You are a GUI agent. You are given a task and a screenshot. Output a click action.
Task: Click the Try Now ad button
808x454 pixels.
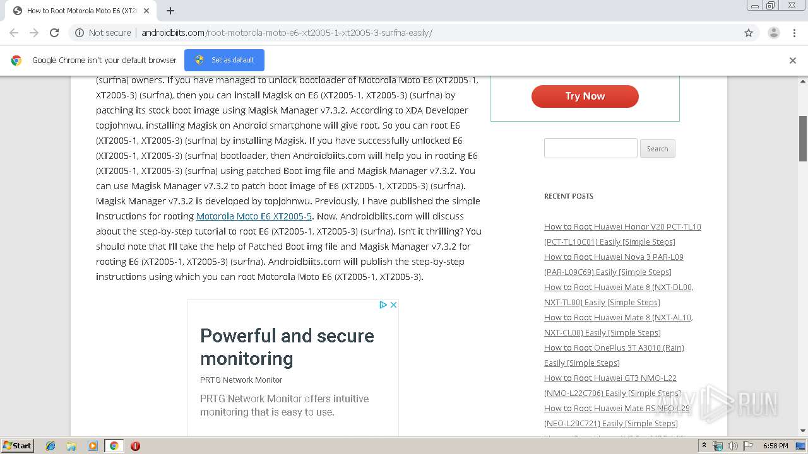pyautogui.click(x=585, y=96)
